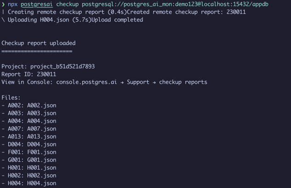The image size is (291, 188).
Task: Click the npx command at the prompt
Action: click(x=12, y=4)
